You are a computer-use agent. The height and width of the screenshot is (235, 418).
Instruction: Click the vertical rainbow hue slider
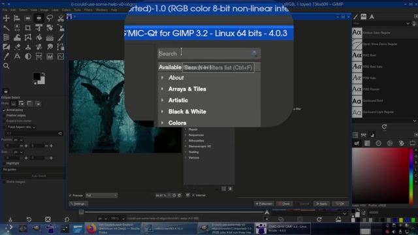coord(411,176)
